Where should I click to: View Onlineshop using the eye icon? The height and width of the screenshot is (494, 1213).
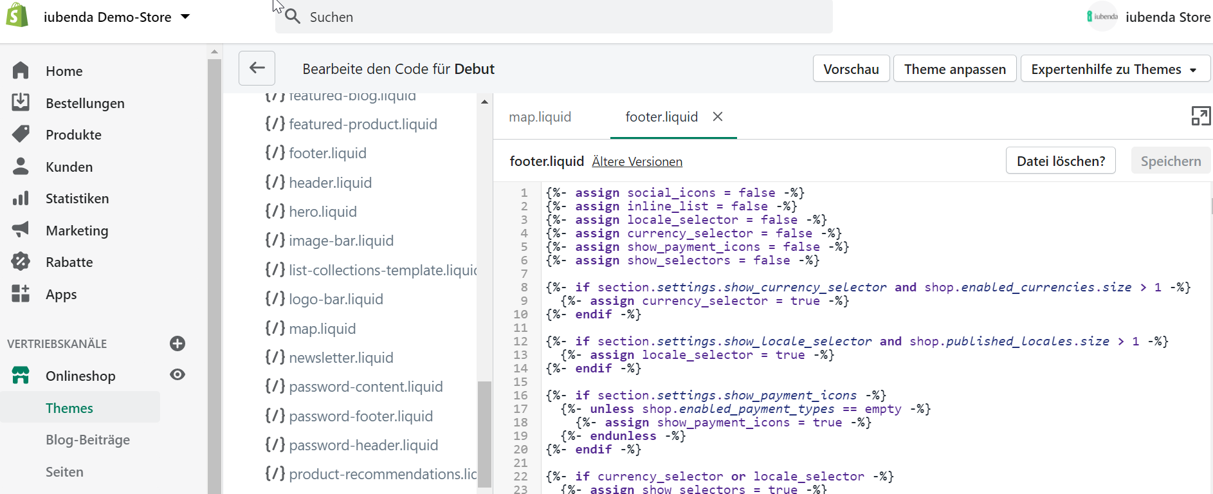click(178, 375)
